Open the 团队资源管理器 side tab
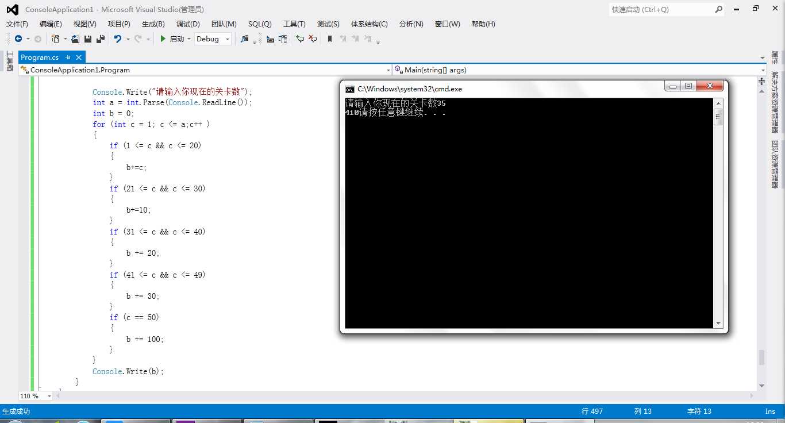The image size is (785, 423). (775, 164)
